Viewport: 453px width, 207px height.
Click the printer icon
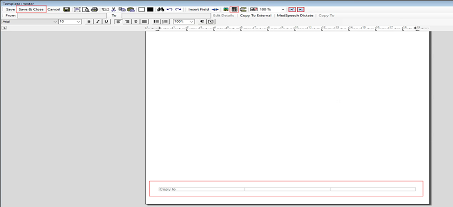[x=95, y=10]
